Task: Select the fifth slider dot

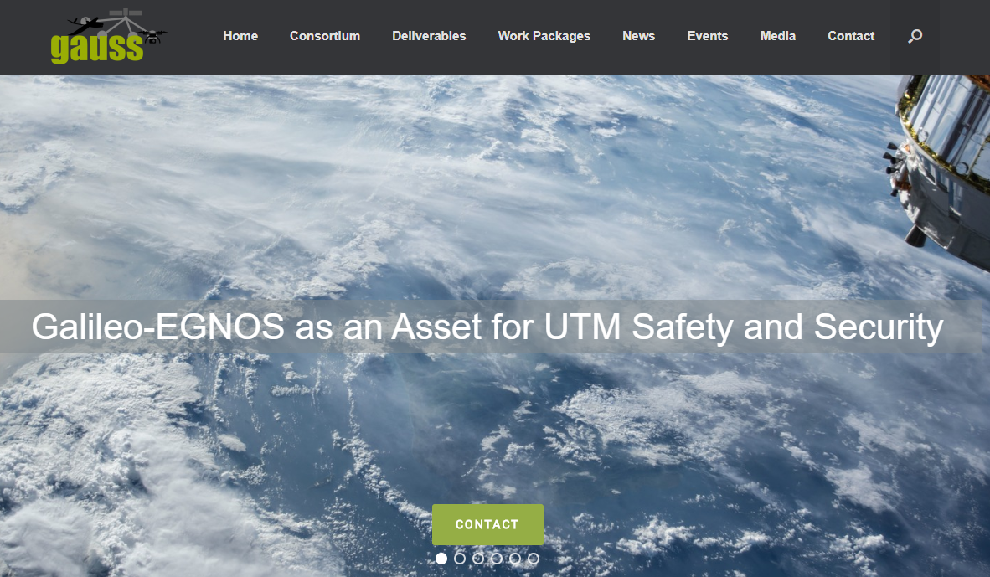Action: coord(515,559)
